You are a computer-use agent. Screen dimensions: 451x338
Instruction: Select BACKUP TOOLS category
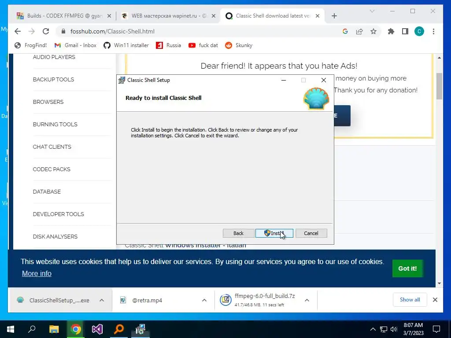53,79
